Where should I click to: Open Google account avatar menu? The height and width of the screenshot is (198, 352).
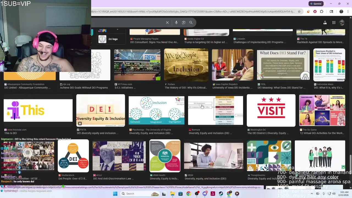point(342,23)
